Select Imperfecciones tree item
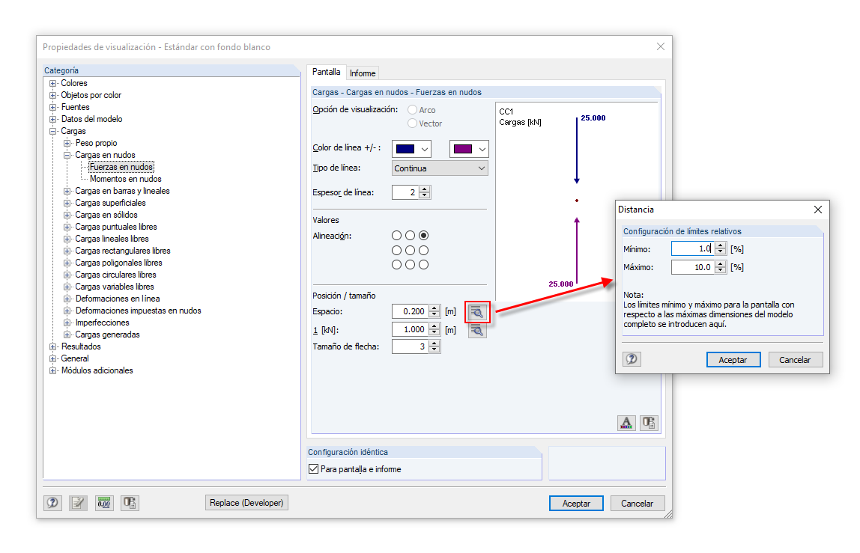 point(103,323)
